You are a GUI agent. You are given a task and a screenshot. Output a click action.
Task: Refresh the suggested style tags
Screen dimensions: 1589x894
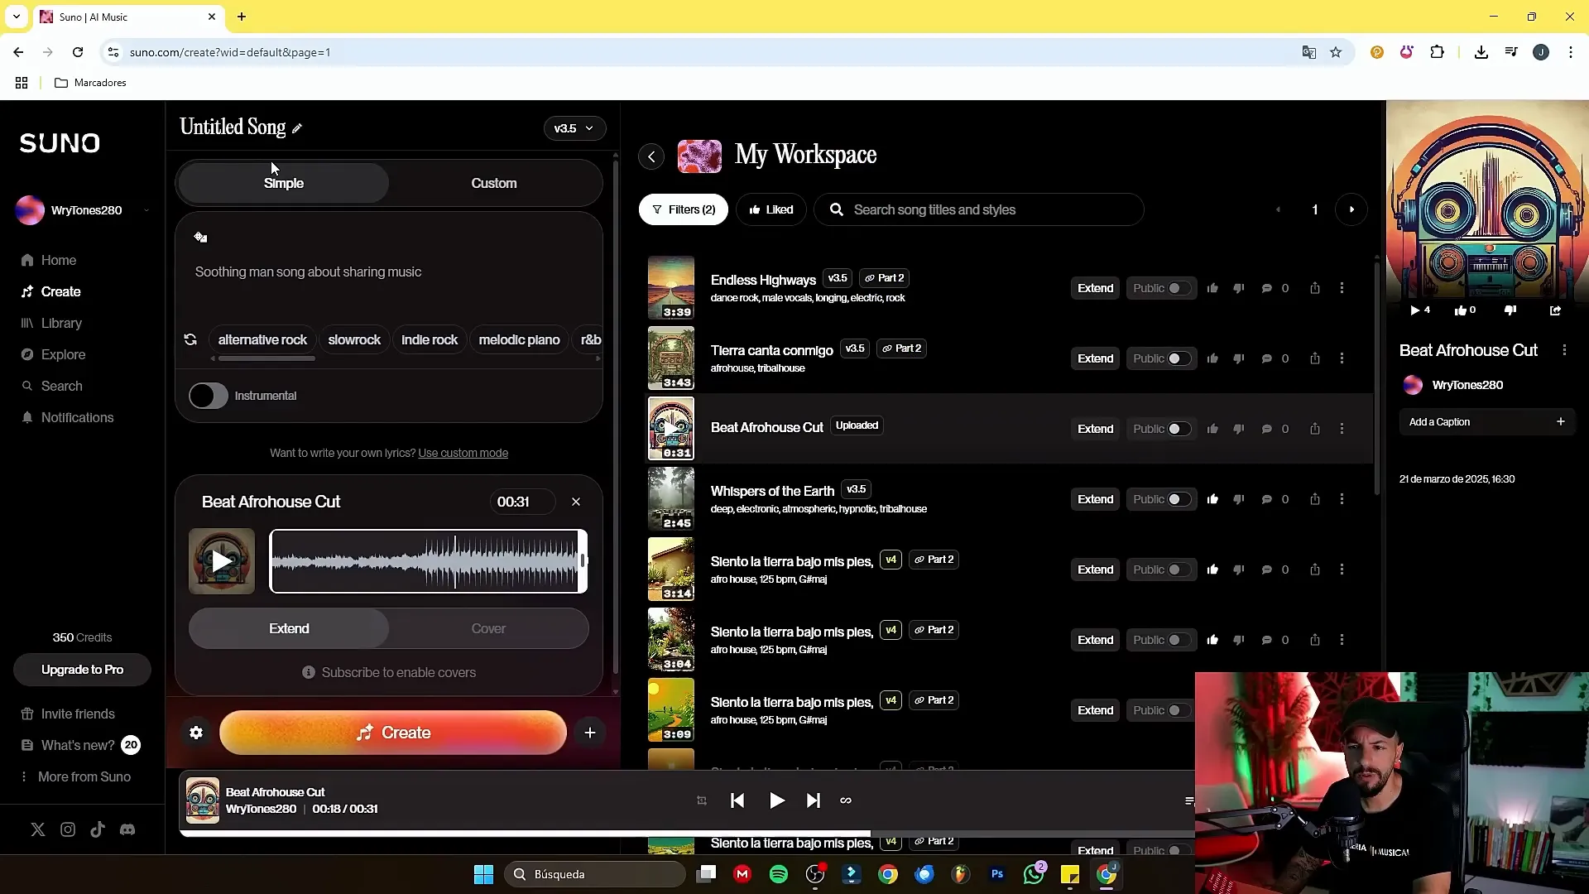pyautogui.click(x=190, y=339)
